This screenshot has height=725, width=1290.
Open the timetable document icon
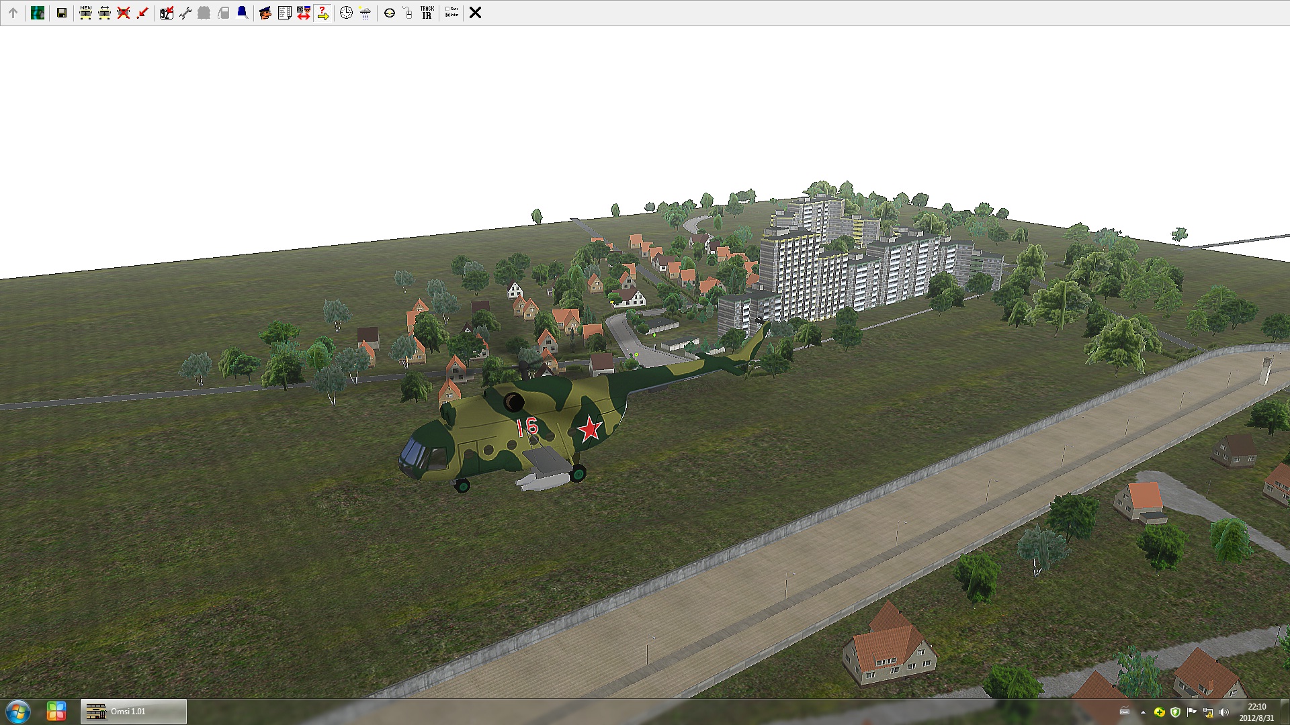[x=284, y=13]
